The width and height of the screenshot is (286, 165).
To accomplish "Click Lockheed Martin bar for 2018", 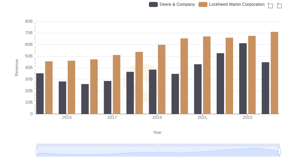I will tap(139, 83).
